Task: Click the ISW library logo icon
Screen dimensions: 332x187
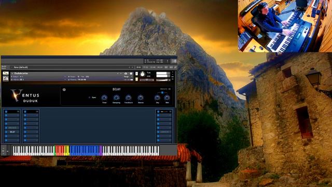Action: coord(6,79)
